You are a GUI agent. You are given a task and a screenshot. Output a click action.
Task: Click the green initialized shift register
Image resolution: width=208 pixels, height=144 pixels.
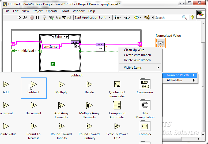(13, 50)
